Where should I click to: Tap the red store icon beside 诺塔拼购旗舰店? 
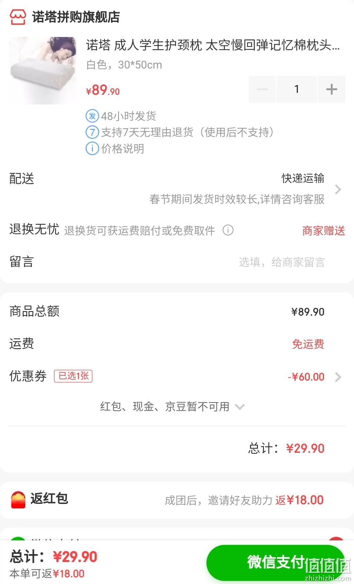point(18,17)
